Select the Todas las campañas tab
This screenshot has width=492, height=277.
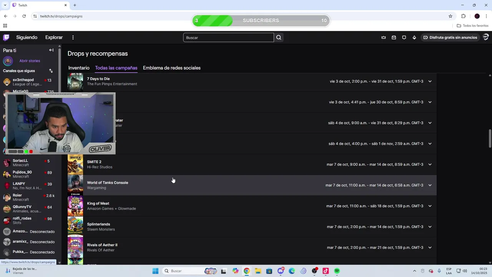pyautogui.click(x=116, y=68)
